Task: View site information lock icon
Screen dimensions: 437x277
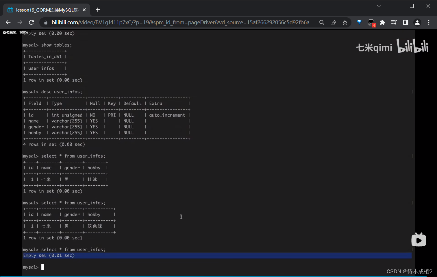Action: (46, 23)
